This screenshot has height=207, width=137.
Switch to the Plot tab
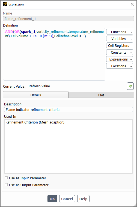point(101,95)
